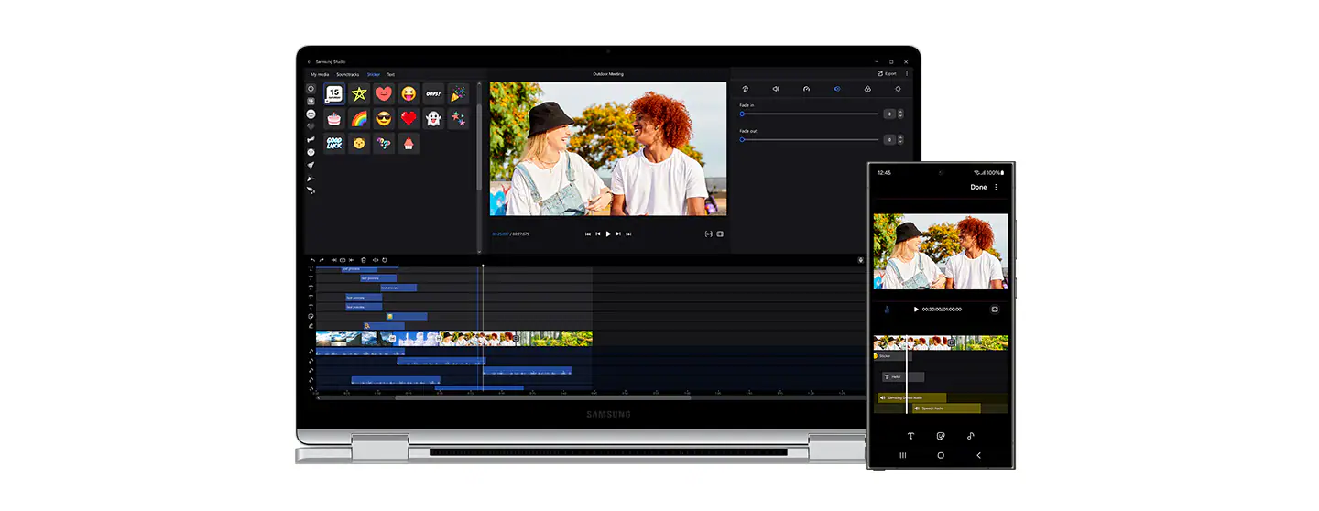Click the delete trash icon above timeline
This screenshot has height=511, width=1319.
point(364,260)
